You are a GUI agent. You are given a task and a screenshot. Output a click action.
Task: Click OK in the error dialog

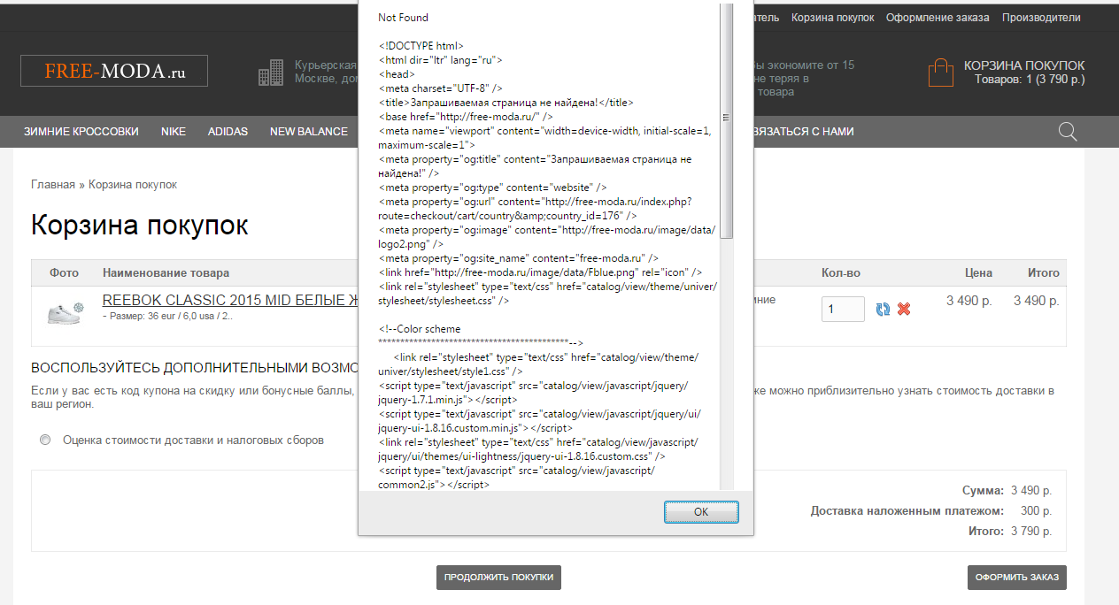coord(701,512)
